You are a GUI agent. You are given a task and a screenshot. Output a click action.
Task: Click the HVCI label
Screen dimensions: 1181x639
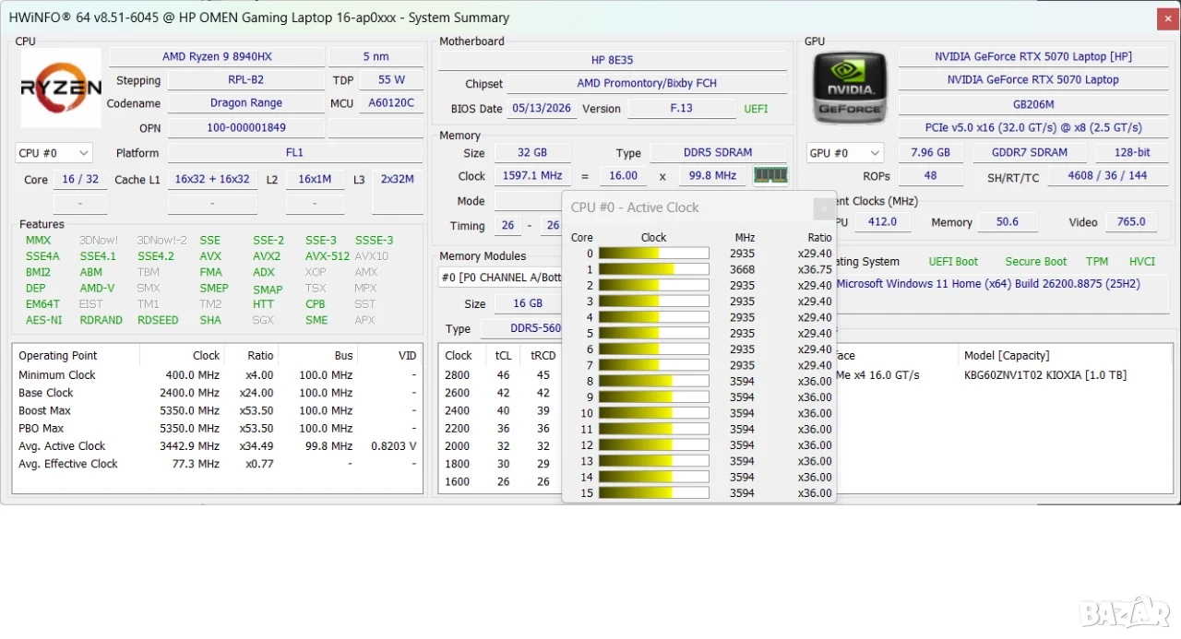pos(1141,262)
